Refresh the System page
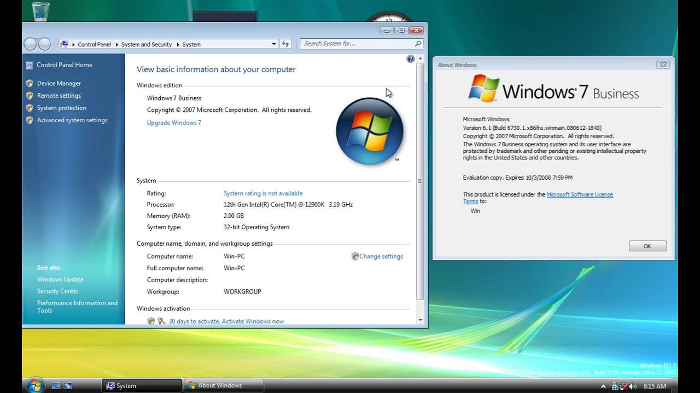This screenshot has width=700, height=393. (x=285, y=44)
